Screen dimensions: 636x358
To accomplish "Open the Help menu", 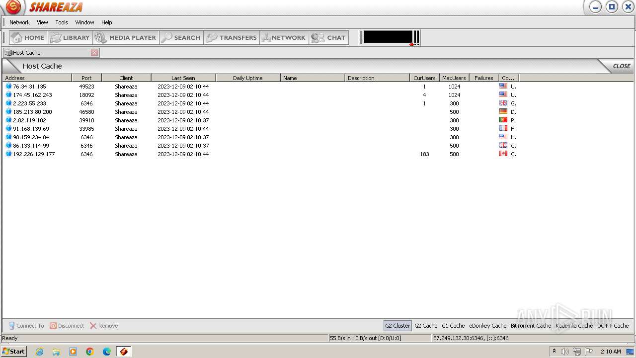I will 107,22.
